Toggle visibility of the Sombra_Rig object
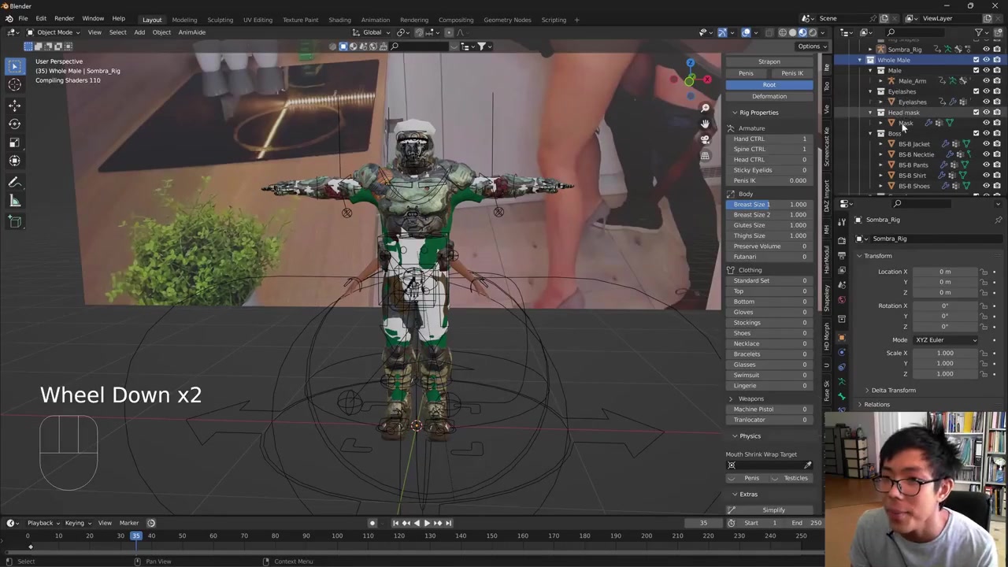Viewport: 1008px width, 567px height. (x=986, y=50)
